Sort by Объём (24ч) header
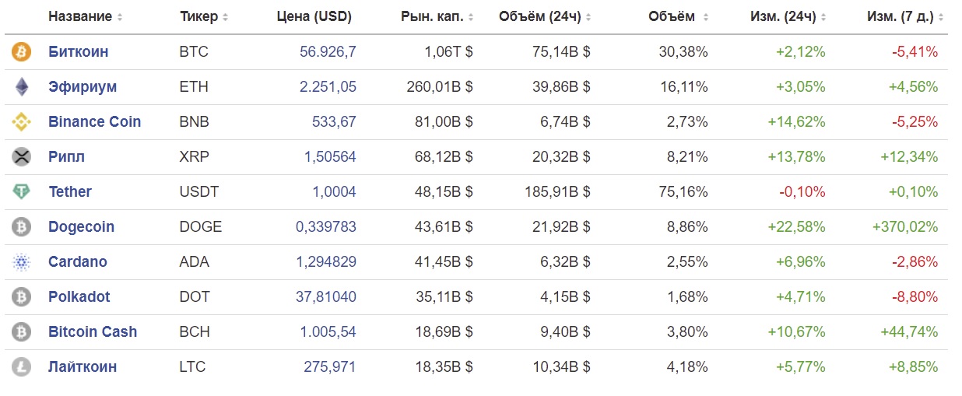The image size is (962, 396). (545, 16)
